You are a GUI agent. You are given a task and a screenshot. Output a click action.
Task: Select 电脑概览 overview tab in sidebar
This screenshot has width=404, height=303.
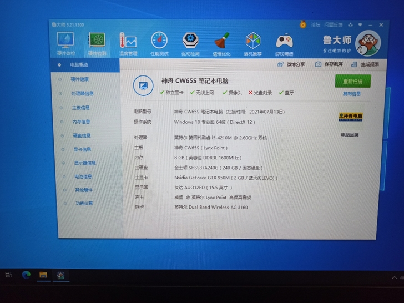tap(85, 65)
